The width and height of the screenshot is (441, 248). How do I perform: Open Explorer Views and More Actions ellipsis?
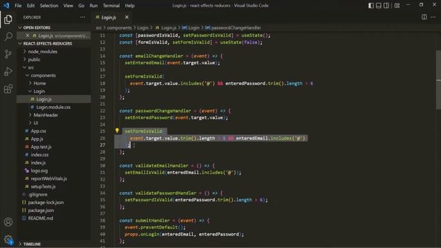pyautogui.click(x=83, y=17)
